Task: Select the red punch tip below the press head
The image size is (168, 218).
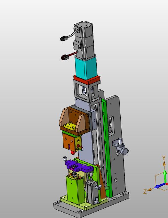Action: 73,152
